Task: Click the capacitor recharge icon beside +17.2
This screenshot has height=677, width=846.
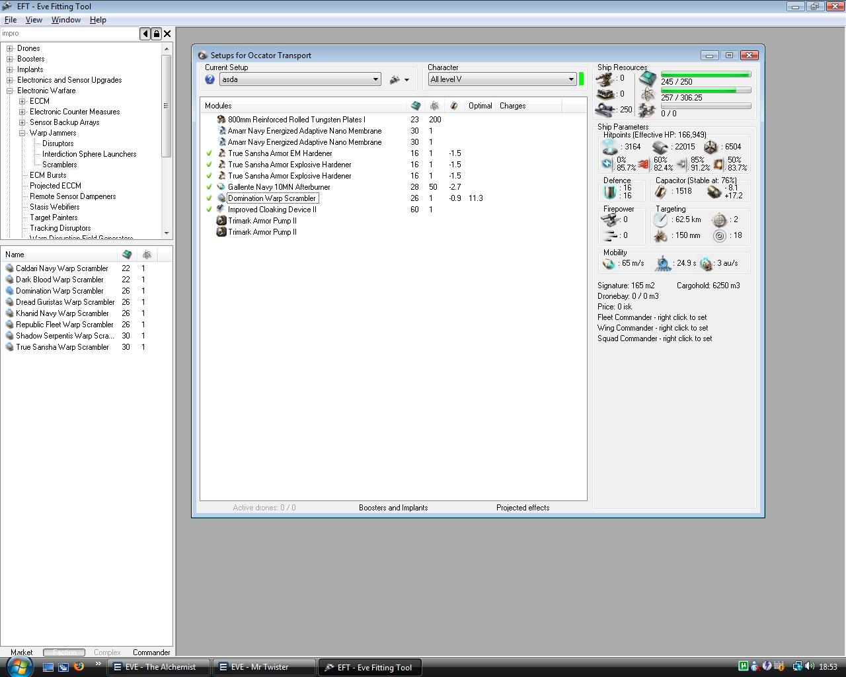Action: [713, 192]
